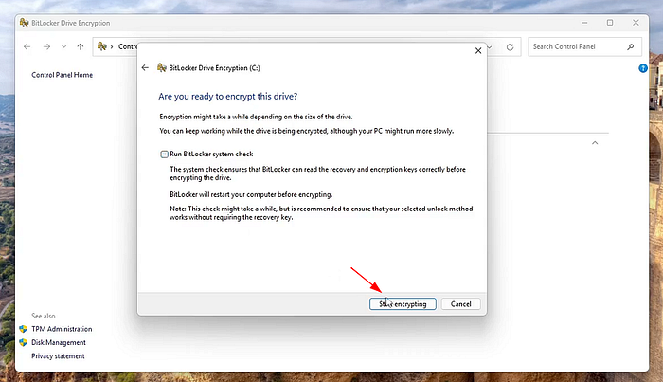Screen dimensions: 663x382
Task: Open the Privacy statement link
Action: [58, 356]
